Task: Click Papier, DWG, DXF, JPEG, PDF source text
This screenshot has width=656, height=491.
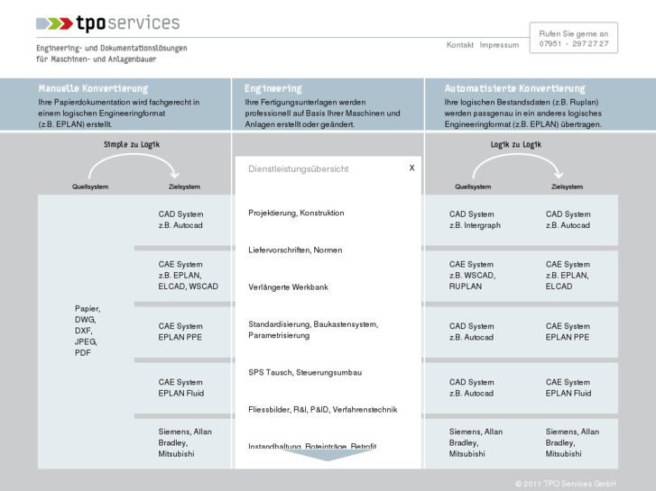Action: pos(87,331)
